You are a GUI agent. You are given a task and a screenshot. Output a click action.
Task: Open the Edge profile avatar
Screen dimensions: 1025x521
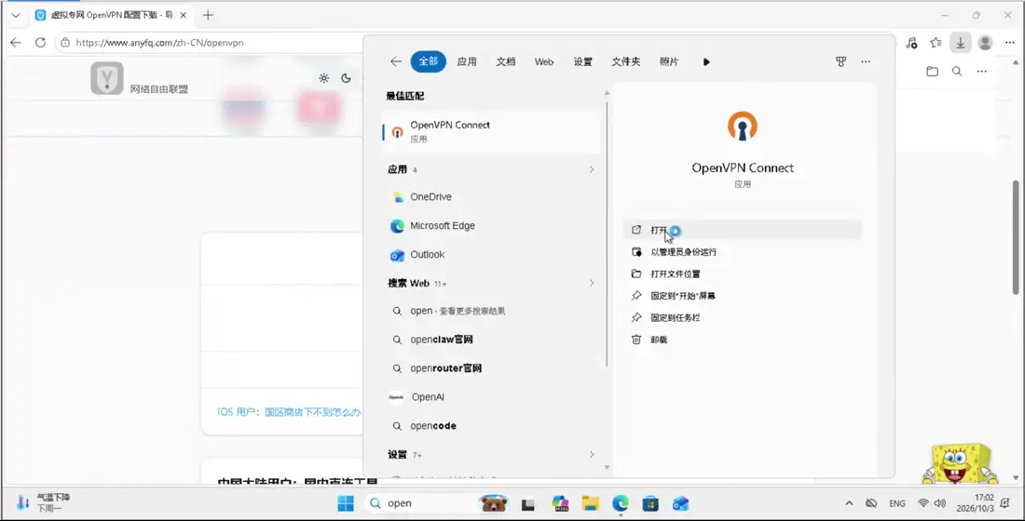tap(985, 43)
